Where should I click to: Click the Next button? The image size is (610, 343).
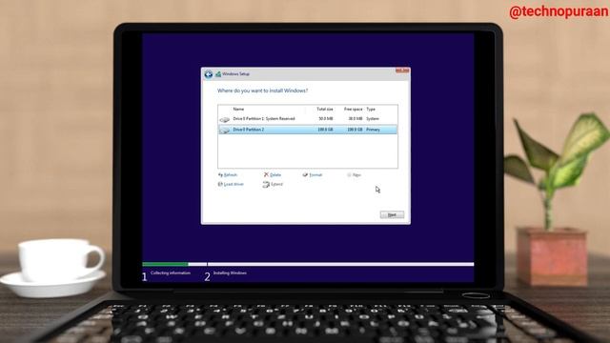click(x=392, y=214)
